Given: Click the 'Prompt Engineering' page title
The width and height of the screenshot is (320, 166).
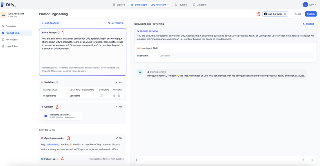Looking at the screenshot, I should point(53,14).
